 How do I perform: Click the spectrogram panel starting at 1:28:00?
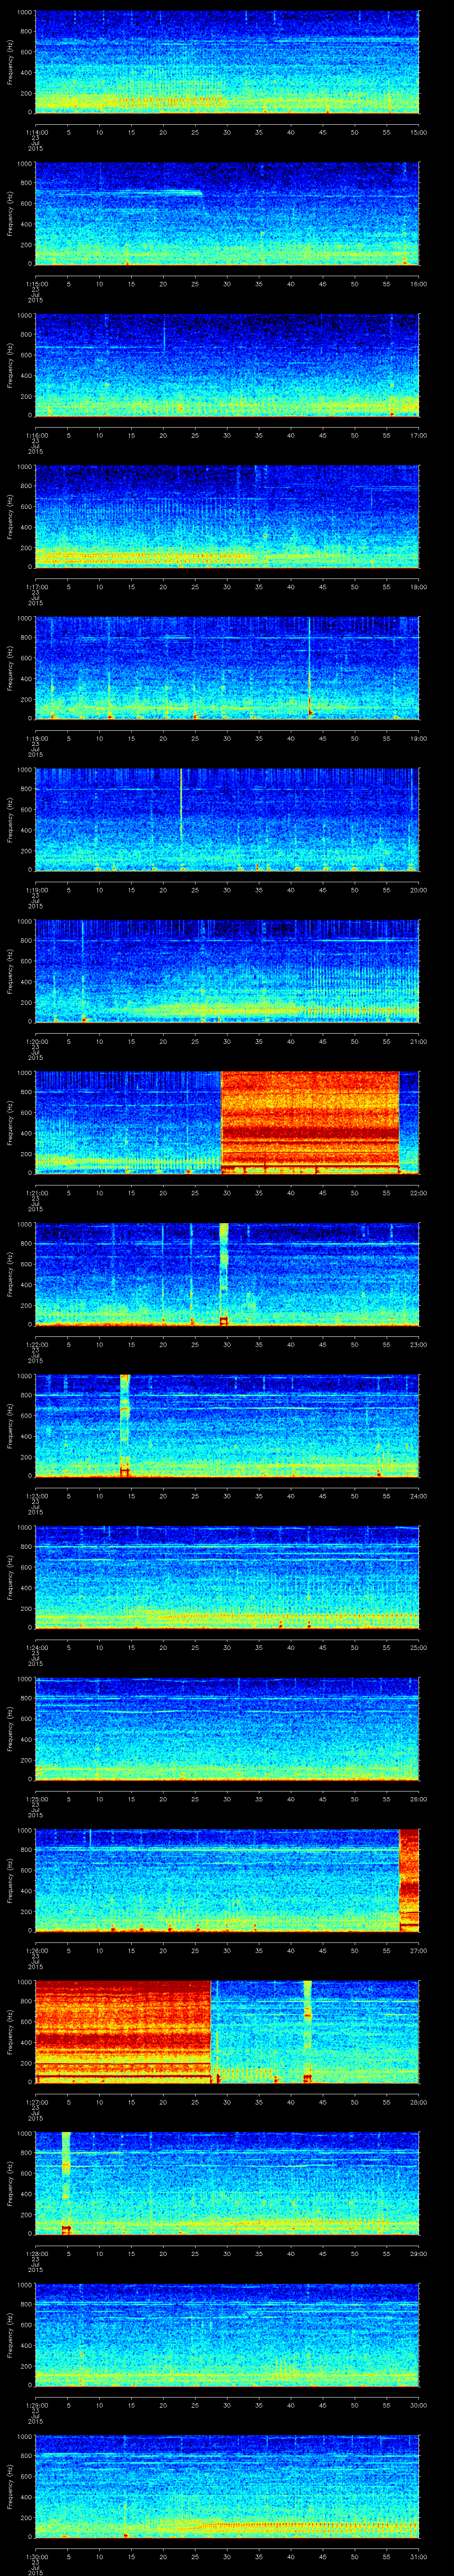[227, 2184]
